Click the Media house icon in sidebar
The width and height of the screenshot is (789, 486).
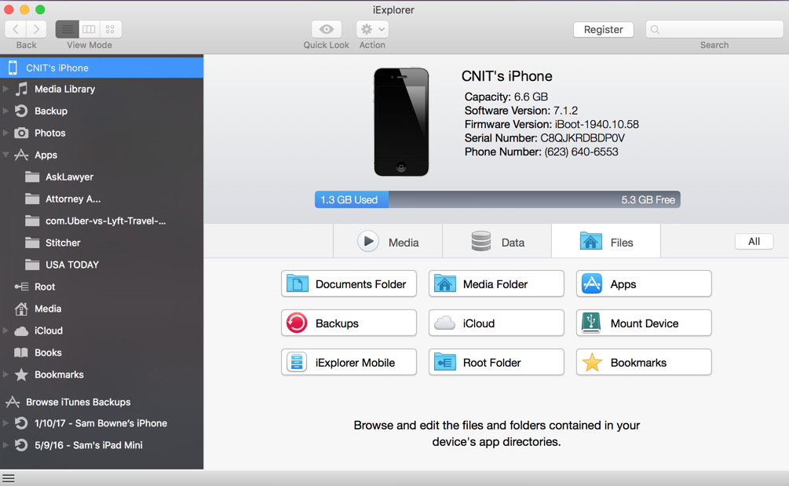click(21, 309)
